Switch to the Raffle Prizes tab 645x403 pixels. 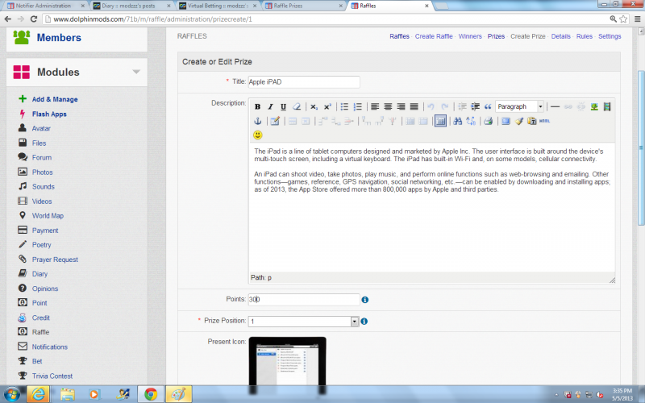pos(305,6)
